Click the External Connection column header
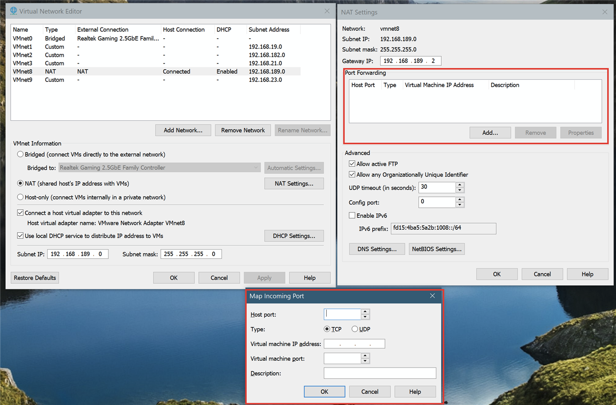Screen dimensions: 616x405 pos(118,29)
